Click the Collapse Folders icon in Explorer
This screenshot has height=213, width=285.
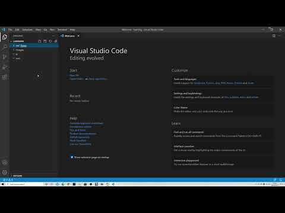(x=56, y=41)
